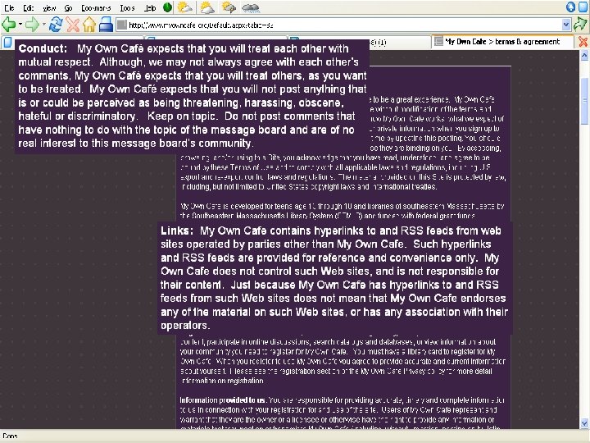The height and width of the screenshot is (443, 590).
Task: Open the Edit menu
Action: 29,7
